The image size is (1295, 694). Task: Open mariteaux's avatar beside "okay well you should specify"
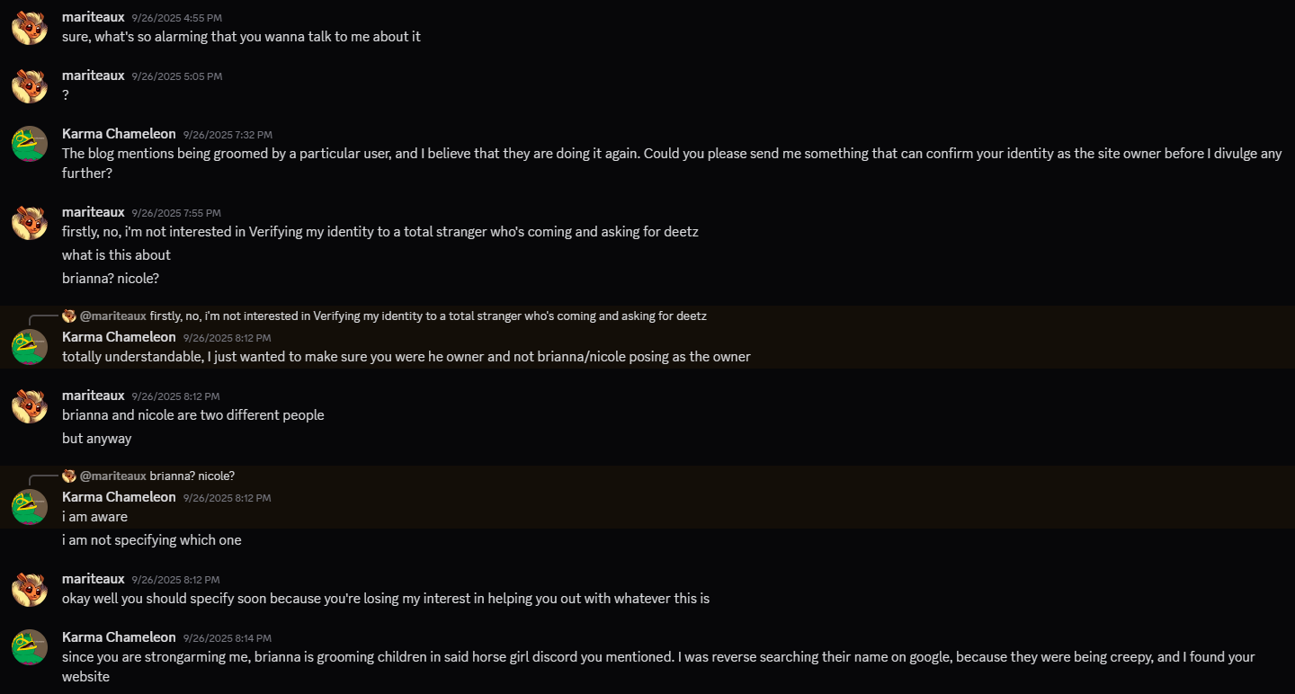tap(30, 589)
